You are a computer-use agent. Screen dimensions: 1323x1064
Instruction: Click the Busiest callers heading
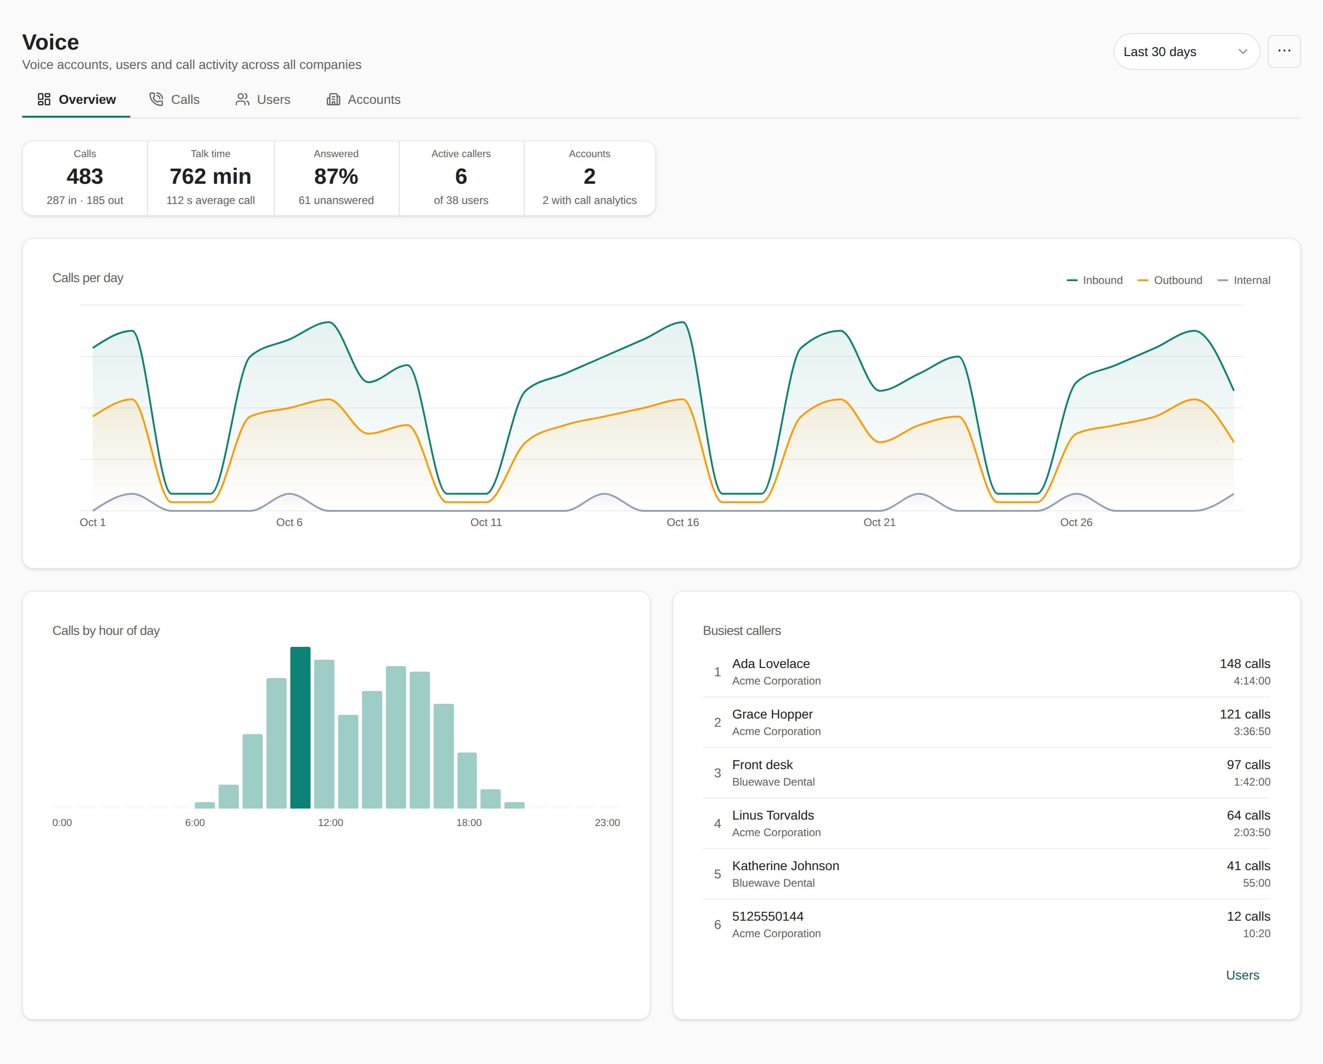[742, 631]
